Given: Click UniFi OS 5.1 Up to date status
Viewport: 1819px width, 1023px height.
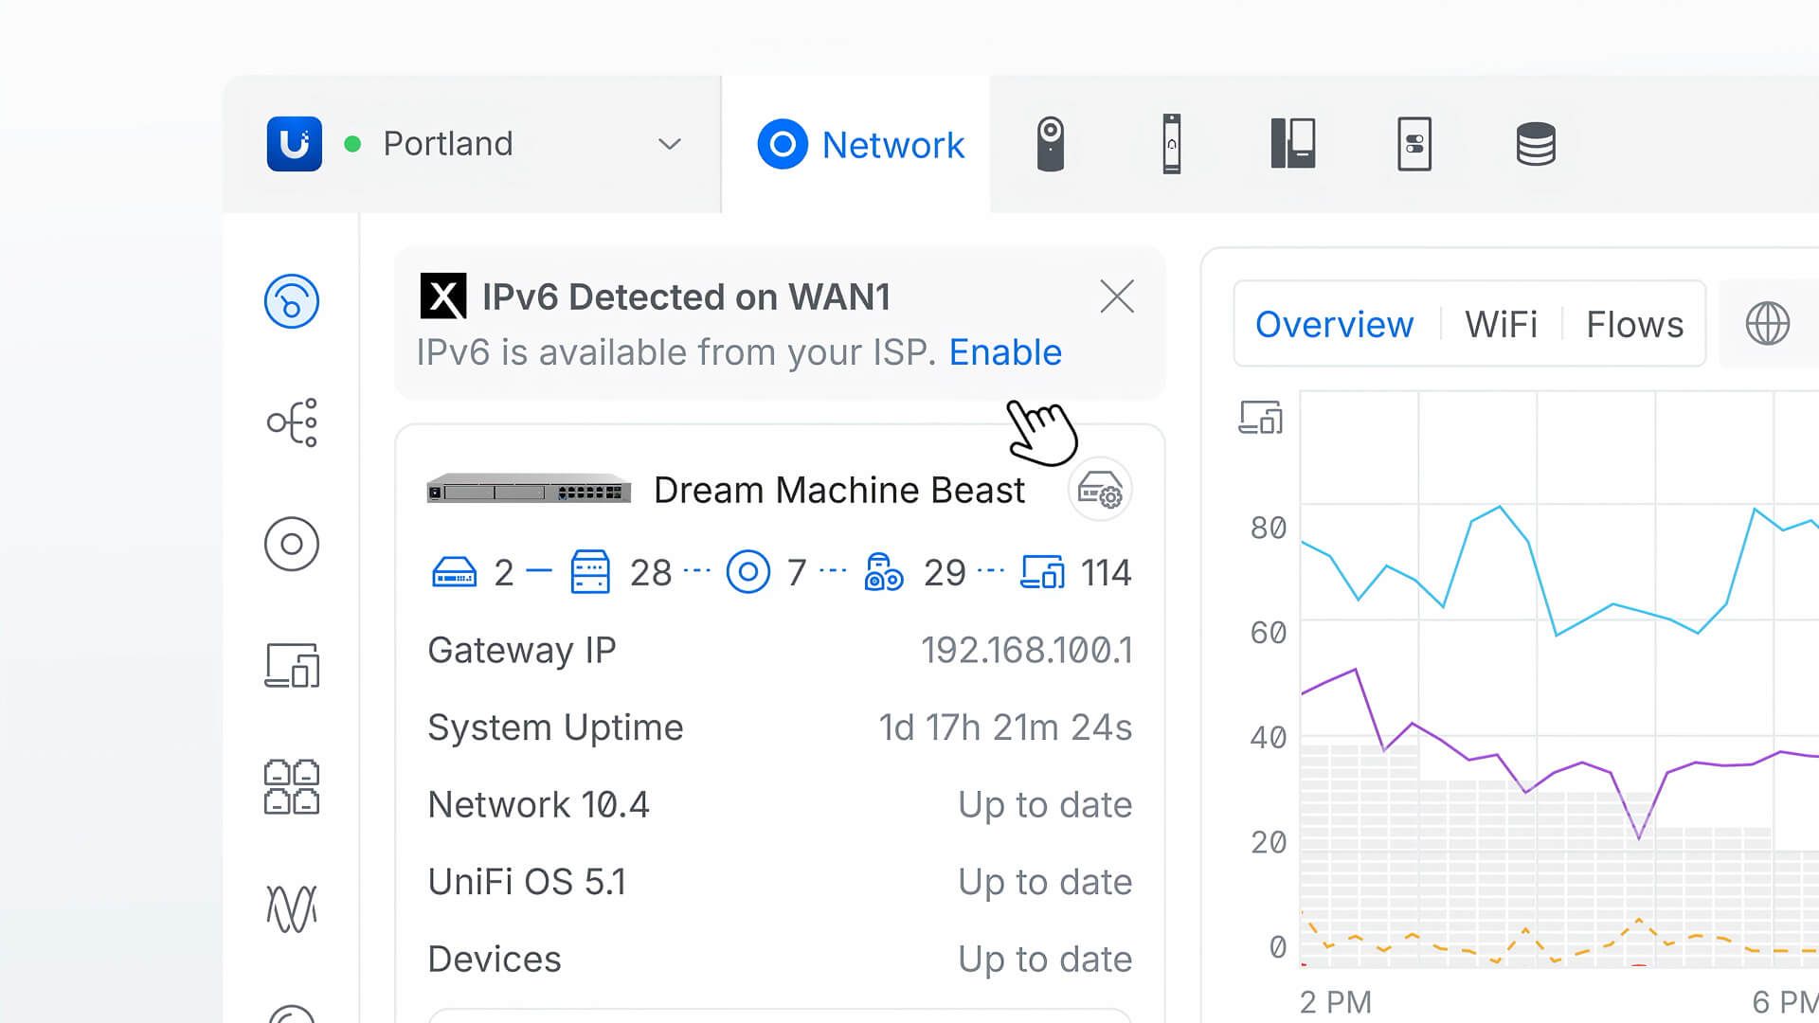Looking at the screenshot, I should [x=1045, y=882].
